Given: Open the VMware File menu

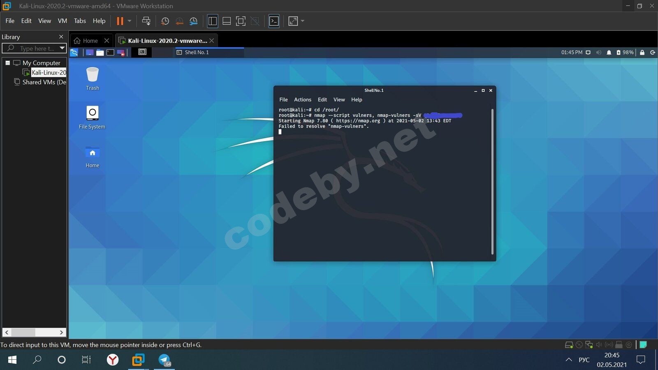Looking at the screenshot, I should pyautogui.click(x=10, y=21).
